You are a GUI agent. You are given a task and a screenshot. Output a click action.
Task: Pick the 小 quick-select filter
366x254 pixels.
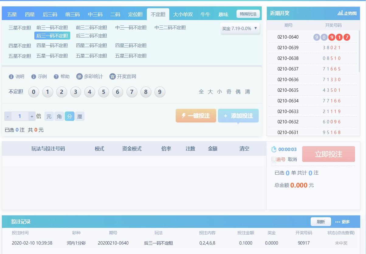(x=219, y=92)
